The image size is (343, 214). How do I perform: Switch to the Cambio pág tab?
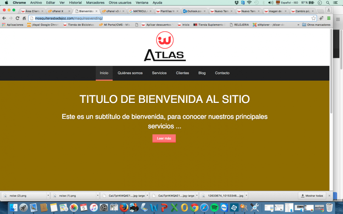coord(303,11)
